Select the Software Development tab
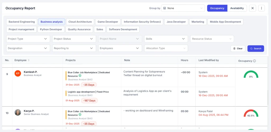The image size is (271, 132). tap(123, 29)
